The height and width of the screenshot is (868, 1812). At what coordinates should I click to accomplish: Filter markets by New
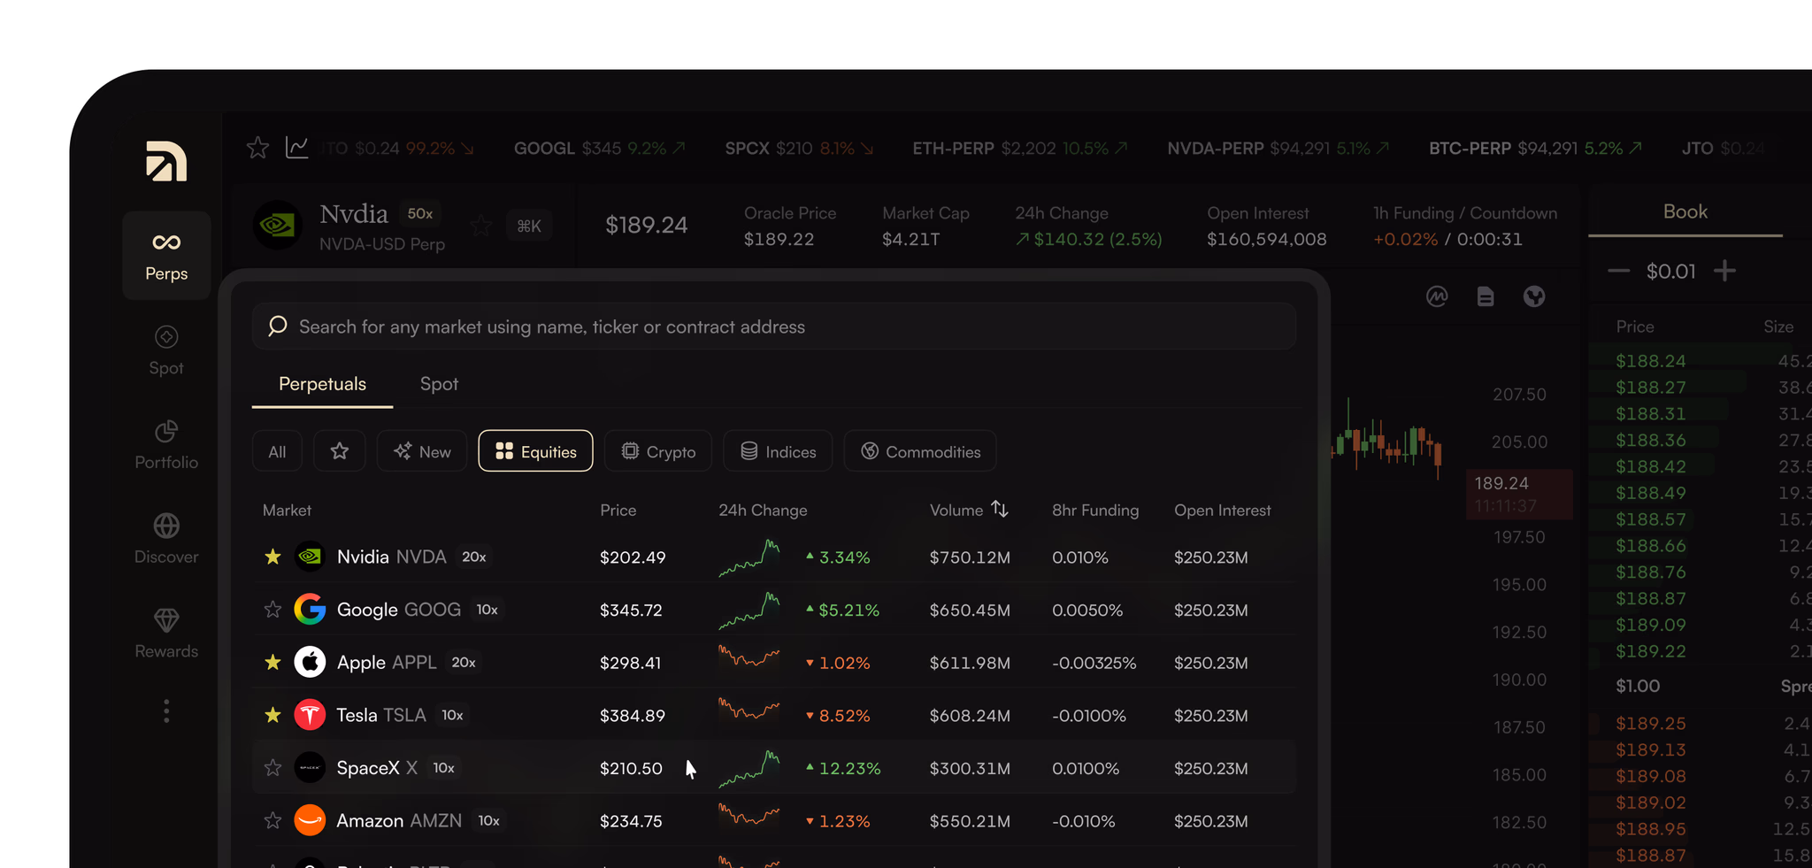click(x=422, y=451)
